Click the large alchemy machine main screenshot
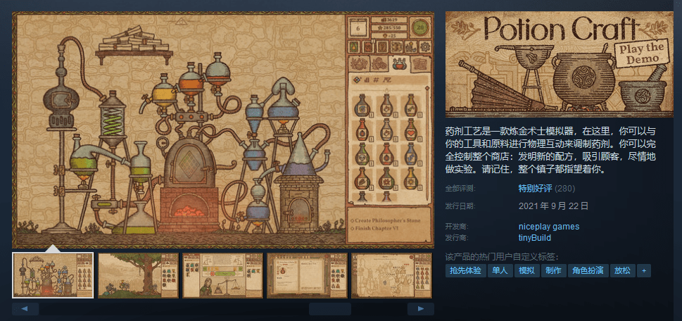Screen dimensions: 682x321 click(x=223, y=130)
